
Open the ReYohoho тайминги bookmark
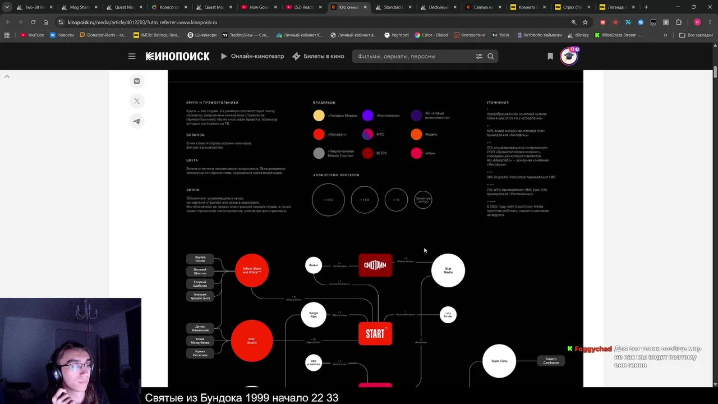click(538, 35)
